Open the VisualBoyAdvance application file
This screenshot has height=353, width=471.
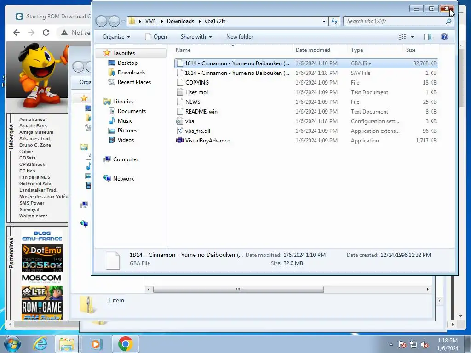coord(207,141)
